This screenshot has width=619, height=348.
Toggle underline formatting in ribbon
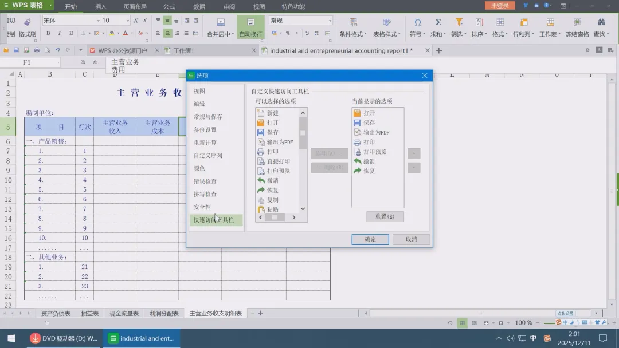(71, 33)
